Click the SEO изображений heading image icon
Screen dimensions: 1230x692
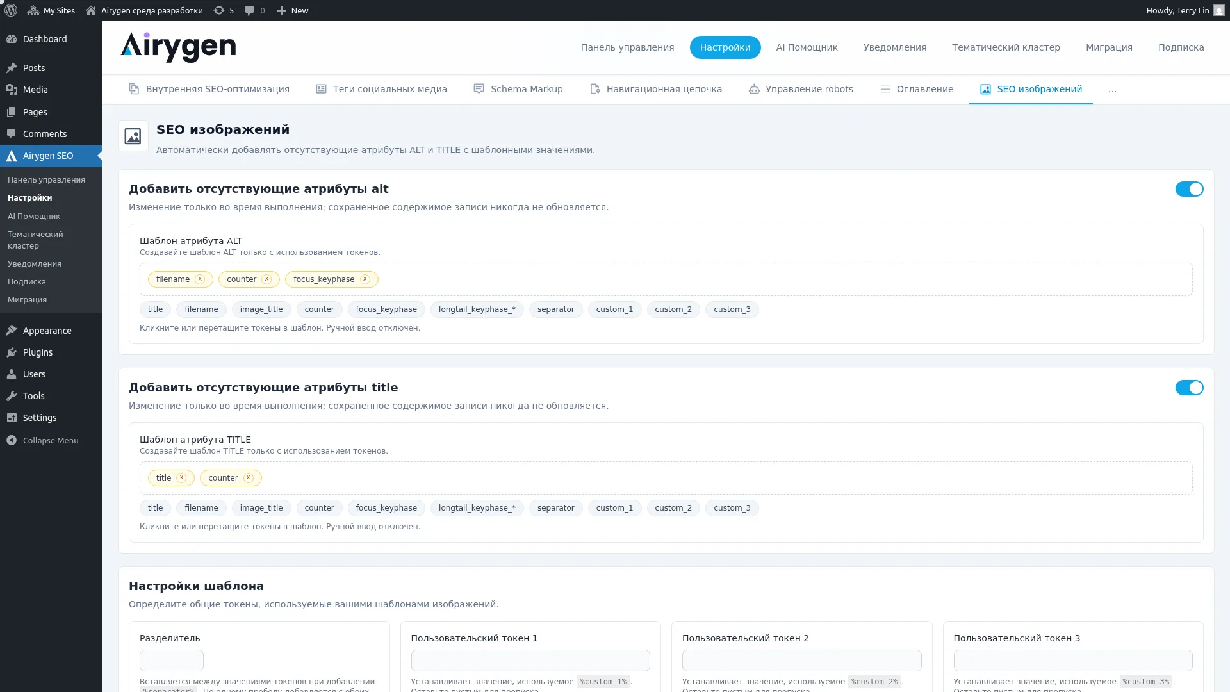pos(133,136)
